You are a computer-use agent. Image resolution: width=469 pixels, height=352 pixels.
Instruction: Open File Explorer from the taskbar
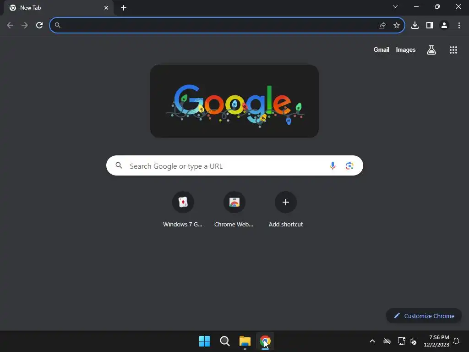pyautogui.click(x=245, y=341)
